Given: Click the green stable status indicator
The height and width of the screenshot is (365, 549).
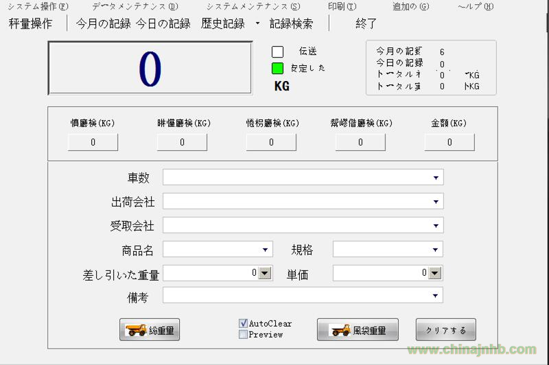Looking at the screenshot, I should tap(277, 68).
